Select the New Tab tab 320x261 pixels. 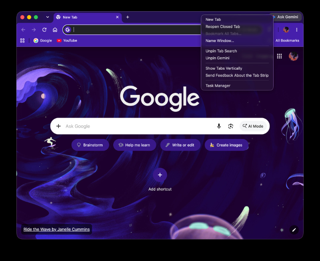[x=88, y=17]
